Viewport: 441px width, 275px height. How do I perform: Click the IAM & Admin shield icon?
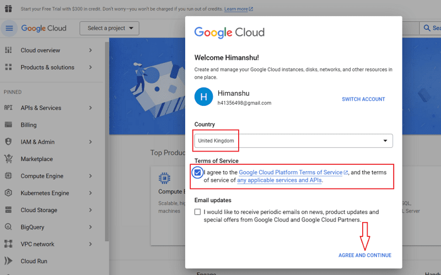point(8,142)
